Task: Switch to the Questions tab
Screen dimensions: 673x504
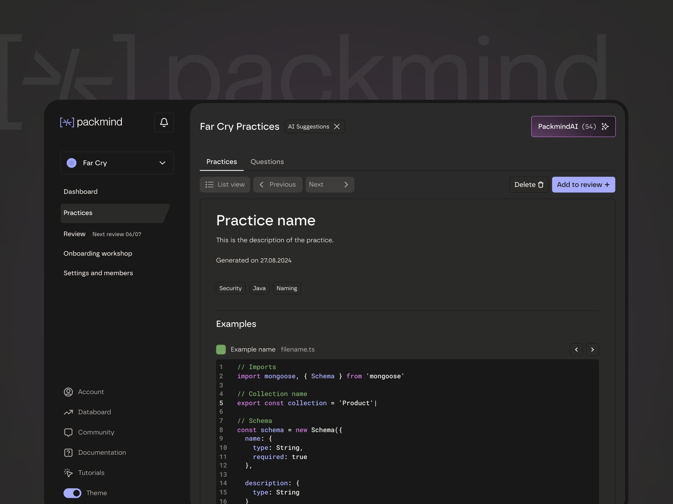Action: pyautogui.click(x=267, y=162)
